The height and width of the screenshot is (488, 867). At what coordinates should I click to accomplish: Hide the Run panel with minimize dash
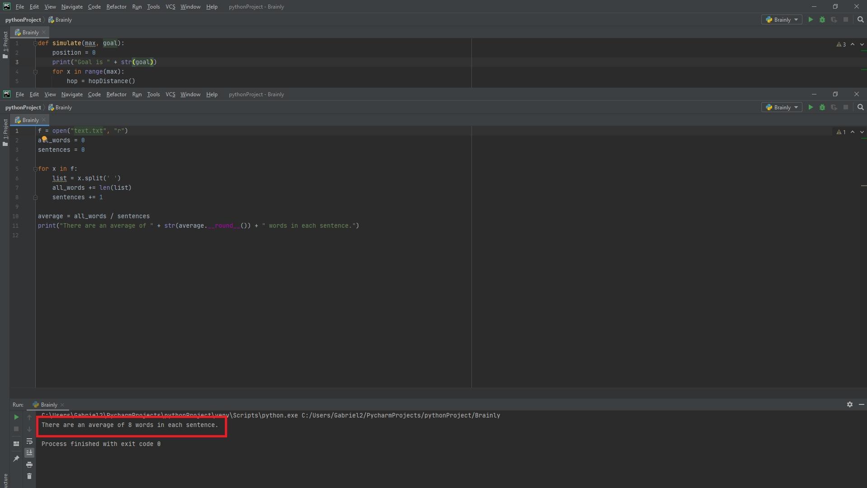(861, 404)
